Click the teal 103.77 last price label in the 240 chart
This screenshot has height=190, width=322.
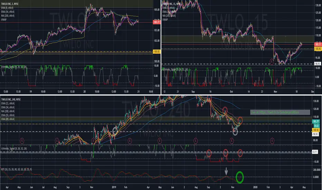click(316, 122)
